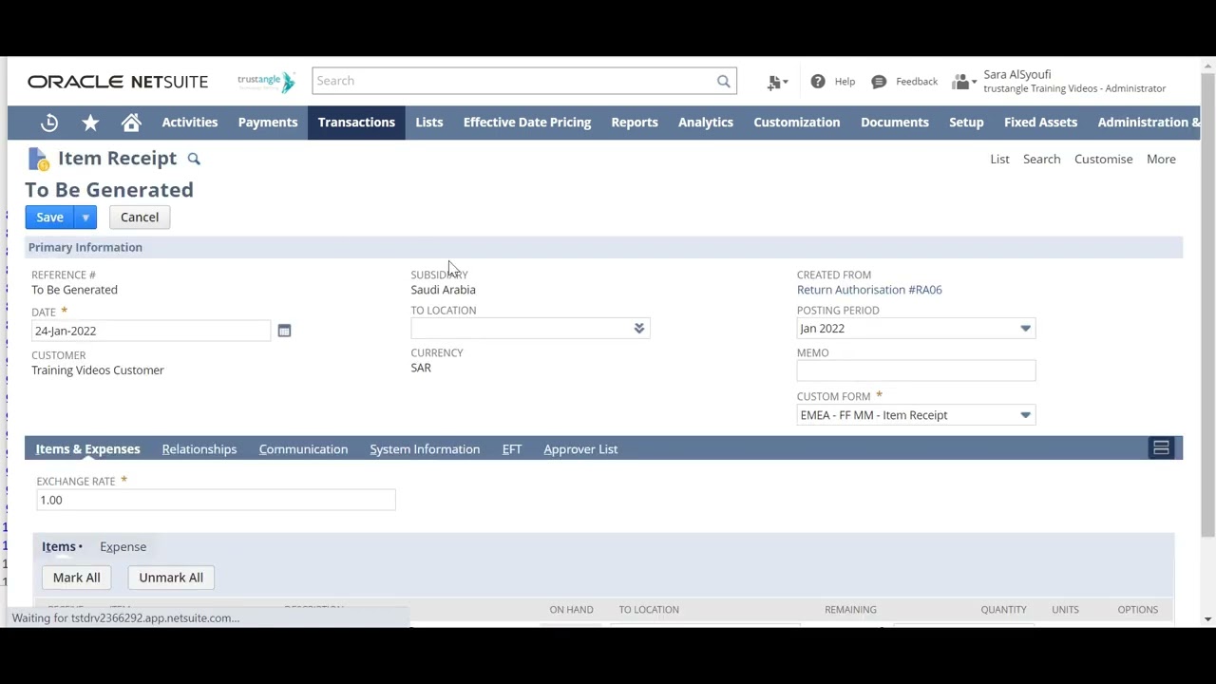This screenshot has height=684, width=1216.
Task: Open the Administration menu
Action: (x=1148, y=123)
